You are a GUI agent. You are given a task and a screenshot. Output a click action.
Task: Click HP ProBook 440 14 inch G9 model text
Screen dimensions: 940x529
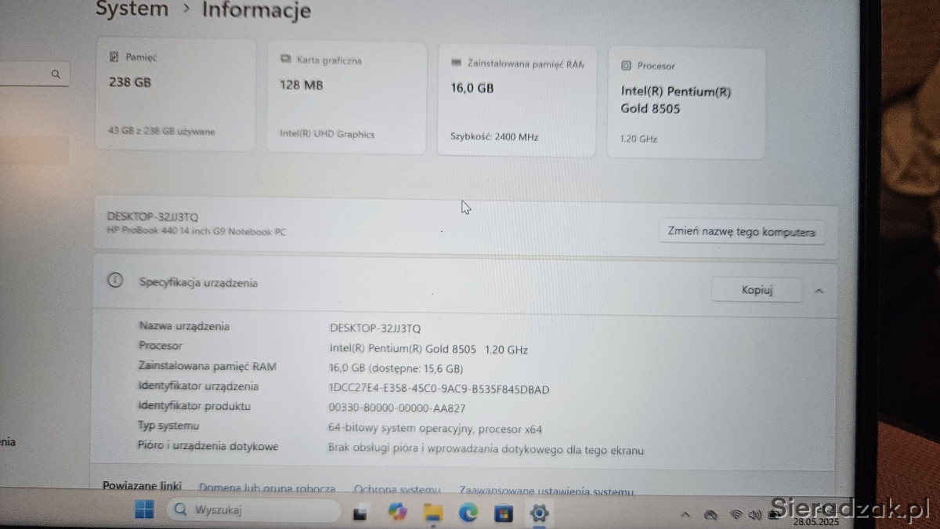point(197,231)
